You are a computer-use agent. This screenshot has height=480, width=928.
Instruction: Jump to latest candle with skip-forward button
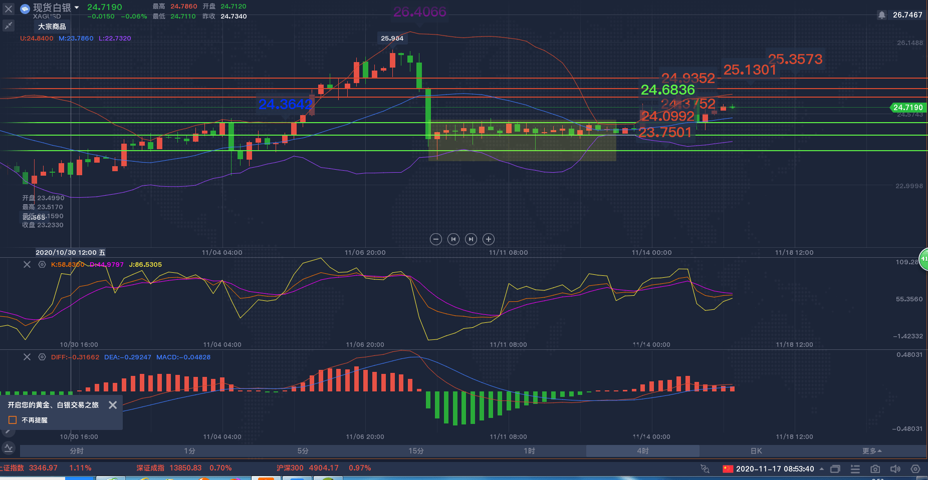471,239
